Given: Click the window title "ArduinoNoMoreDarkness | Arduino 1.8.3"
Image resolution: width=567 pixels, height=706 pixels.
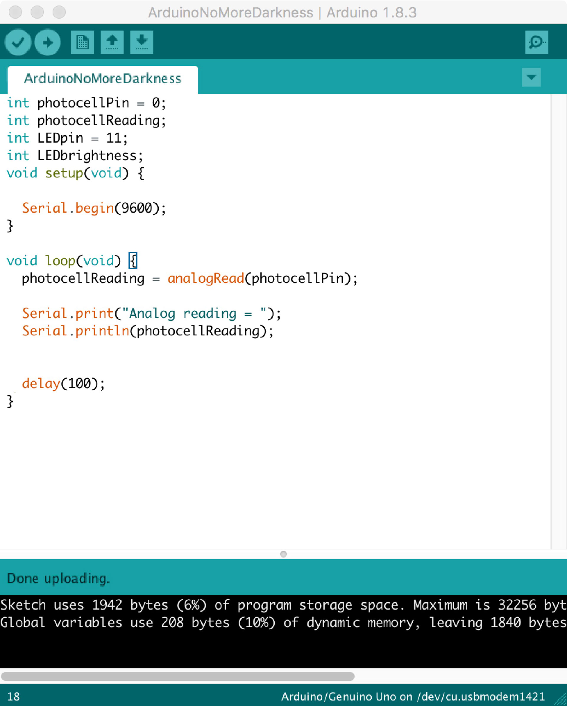Looking at the screenshot, I should point(282,12).
